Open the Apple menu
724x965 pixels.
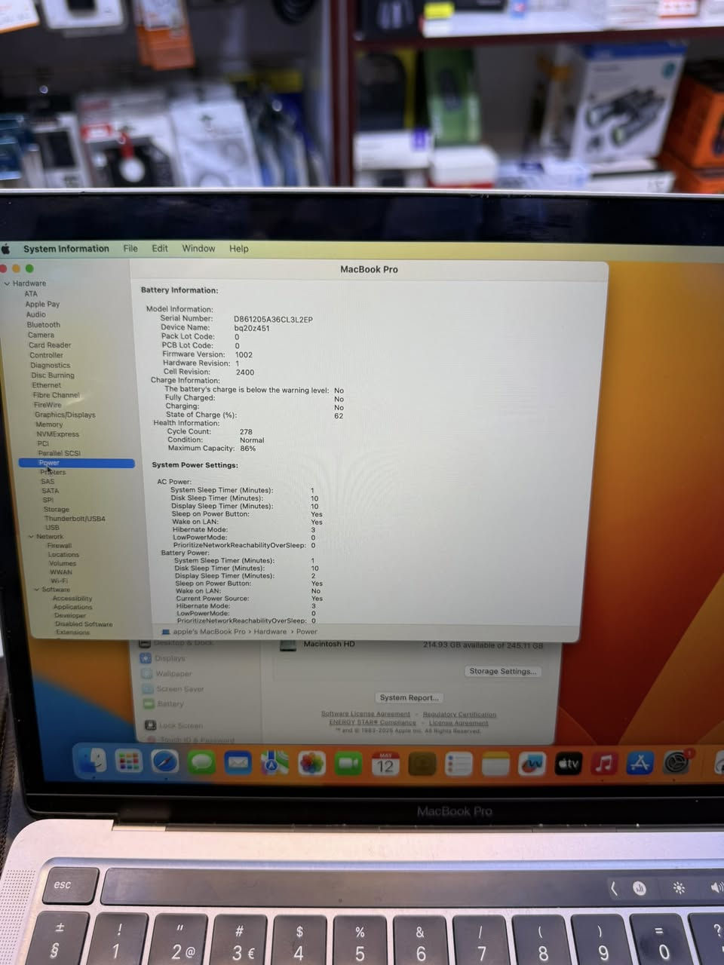tap(6, 249)
